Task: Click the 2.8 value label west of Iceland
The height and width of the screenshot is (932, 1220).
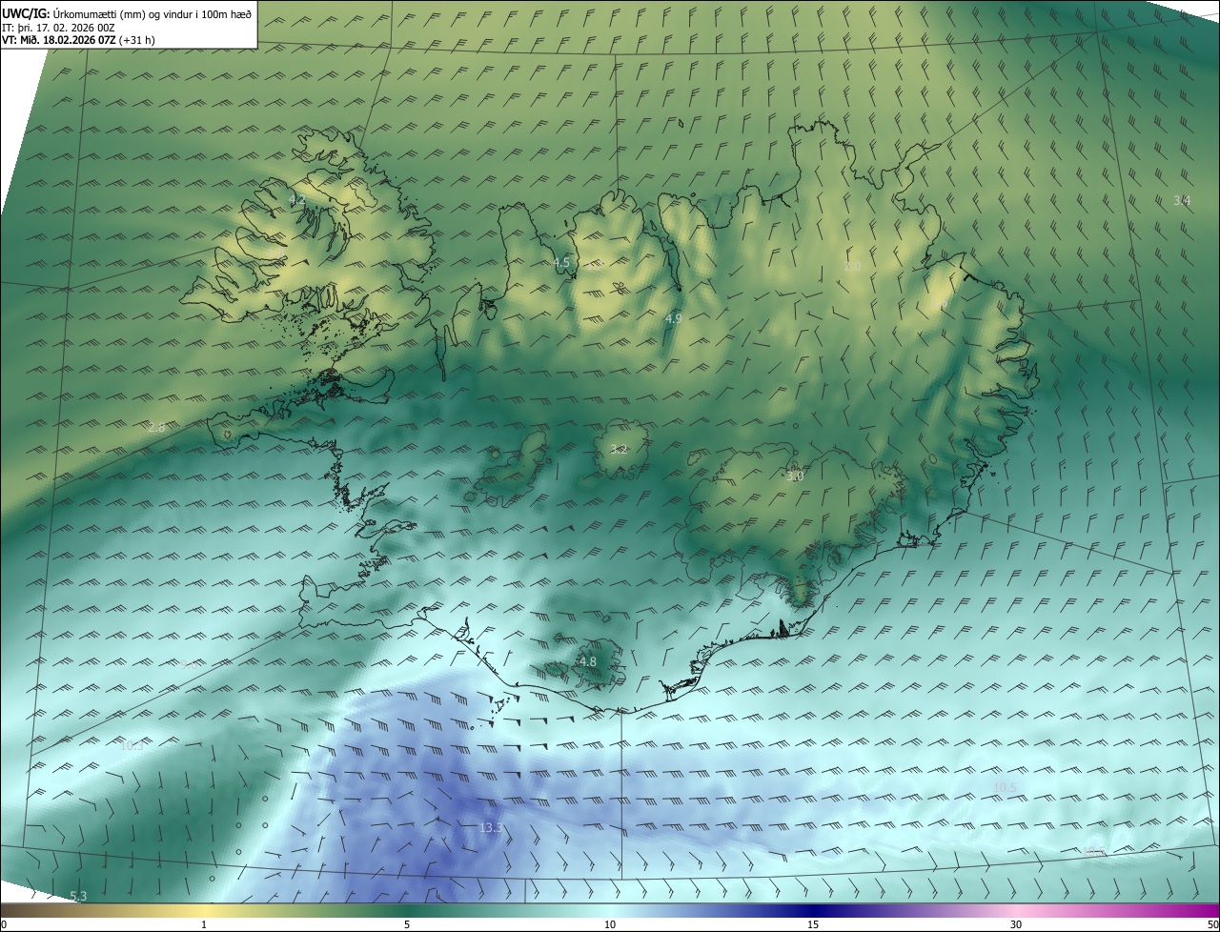Action: 156,428
